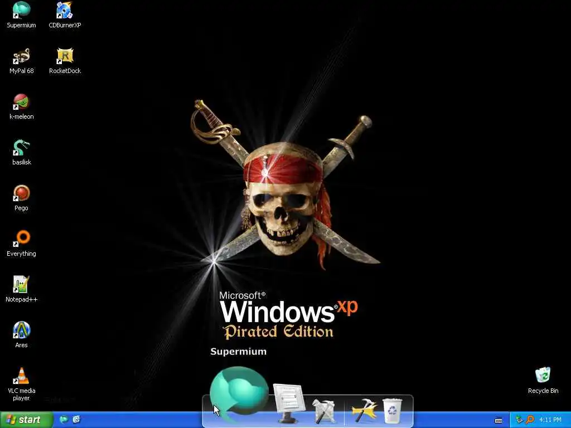Click the second Quick Launch icon beside Supermium
The width and height of the screenshot is (571, 428).
click(x=76, y=420)
